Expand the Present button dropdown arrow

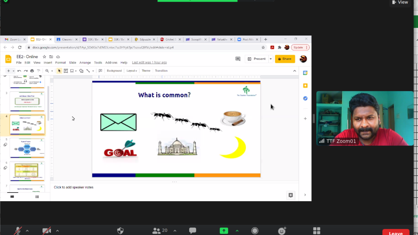click(271, 59)
